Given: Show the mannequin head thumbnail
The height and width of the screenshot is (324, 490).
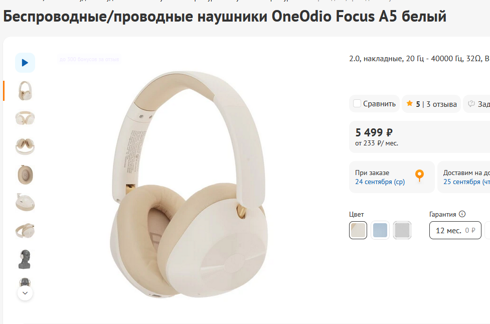Looking at the screenshot, I should click(x=25, y=259).
